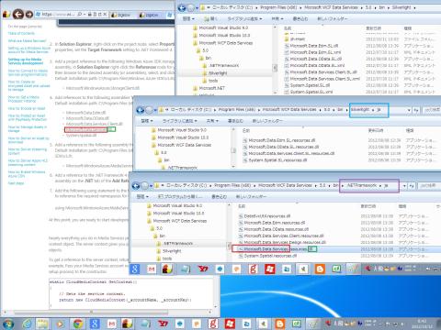
Task: Open Windows Media Player from the bottom taskbar
Action: click(x=60, y=324)
